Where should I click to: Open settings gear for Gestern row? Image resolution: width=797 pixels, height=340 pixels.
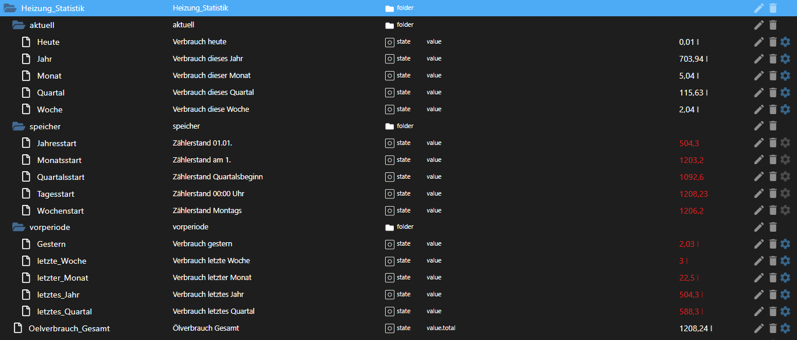point(785,244)
